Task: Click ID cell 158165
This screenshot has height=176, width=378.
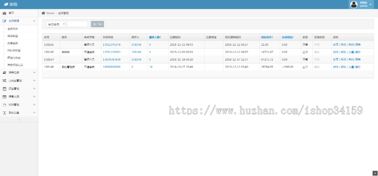Action: [49, 52]
